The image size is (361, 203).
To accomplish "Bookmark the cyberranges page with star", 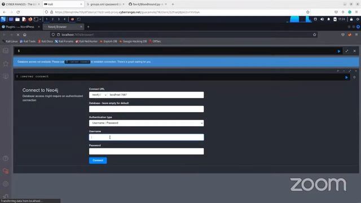I will point(307,12).
